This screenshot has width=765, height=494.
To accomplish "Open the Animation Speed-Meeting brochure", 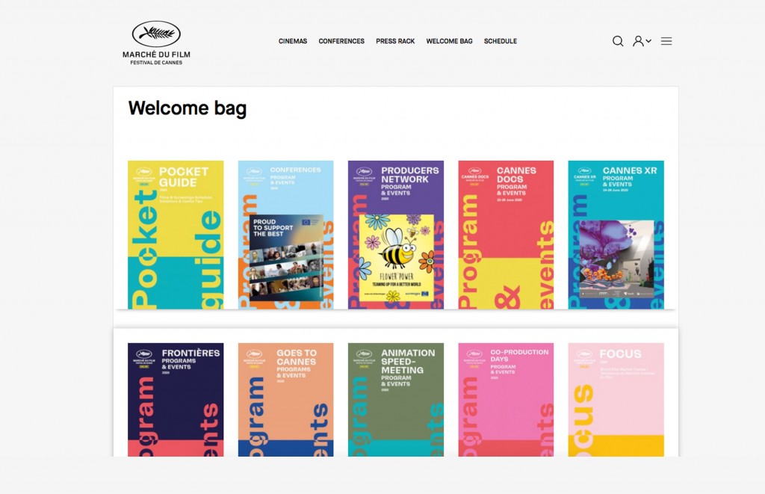I will (x=396, y=400).
